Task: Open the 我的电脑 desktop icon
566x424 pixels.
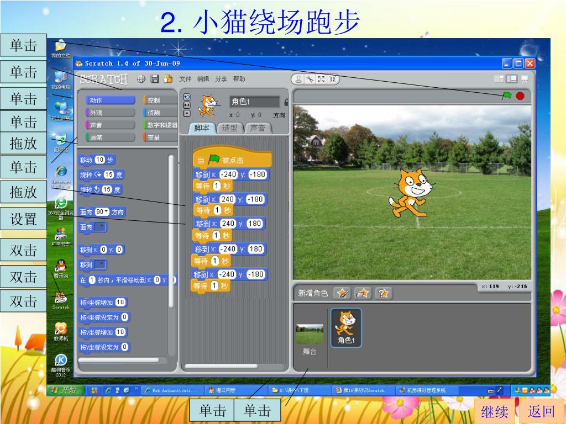Action: click(x=61, y=80)
